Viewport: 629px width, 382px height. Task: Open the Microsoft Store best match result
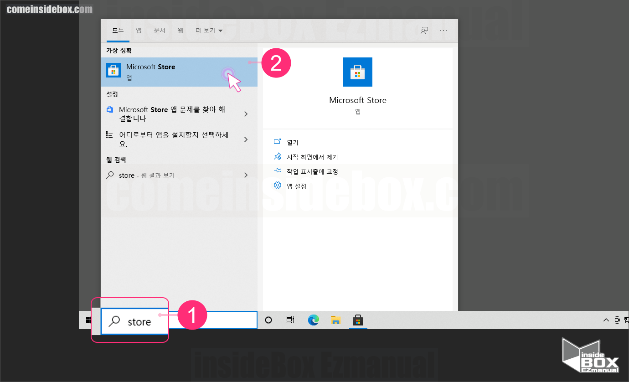[x=179, y=72]
